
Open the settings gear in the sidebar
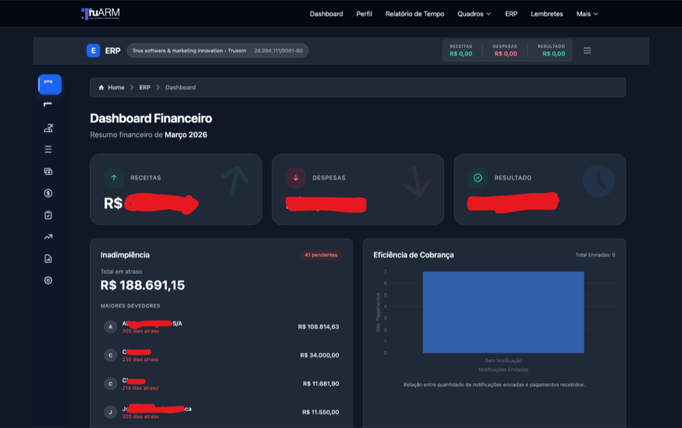[x=48, y=280]
